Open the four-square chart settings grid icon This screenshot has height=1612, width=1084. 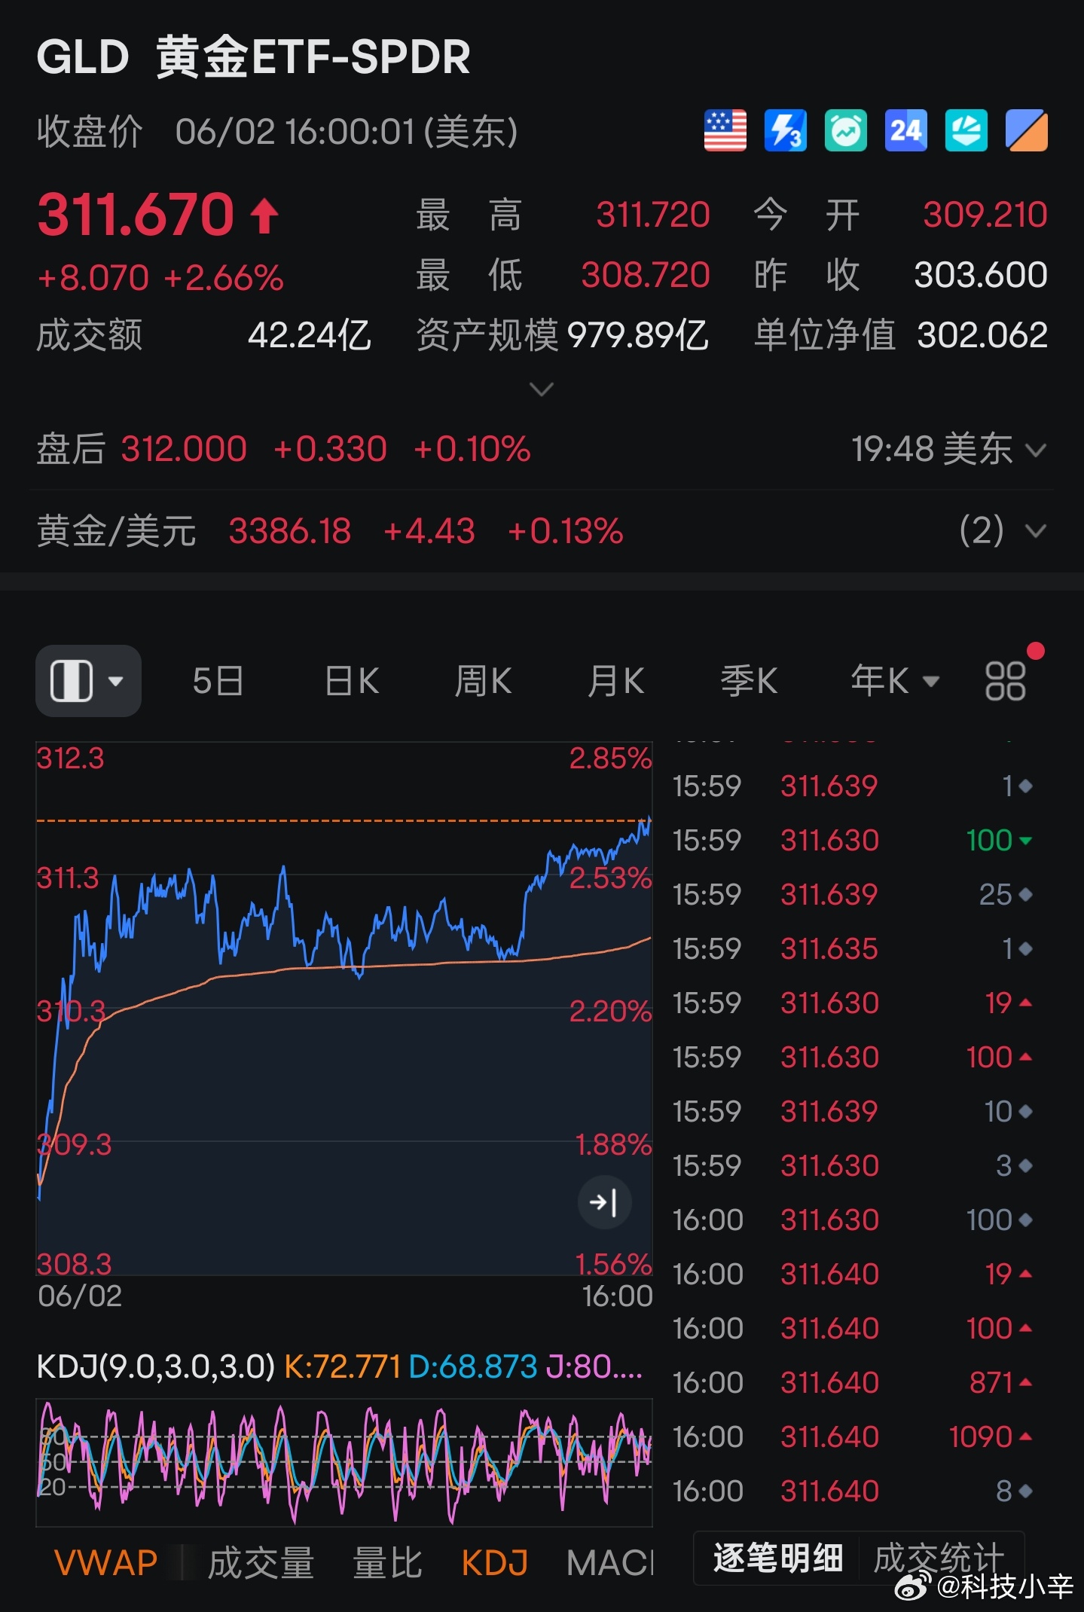click(x=1006, y=681)
